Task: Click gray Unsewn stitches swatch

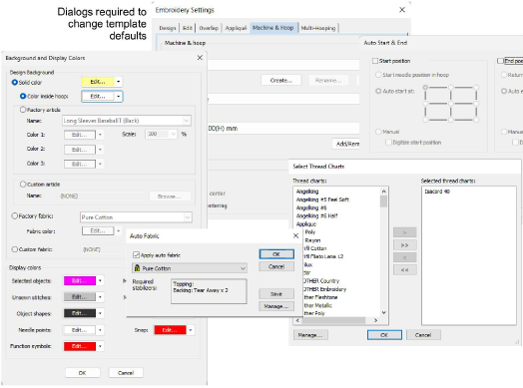Action: pos(80,297)
